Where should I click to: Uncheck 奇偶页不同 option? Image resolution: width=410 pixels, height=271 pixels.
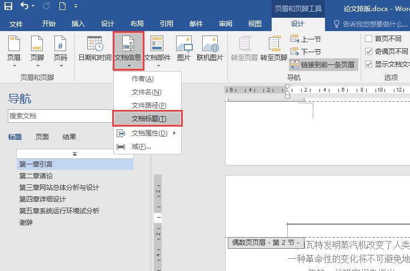point(369,52)
